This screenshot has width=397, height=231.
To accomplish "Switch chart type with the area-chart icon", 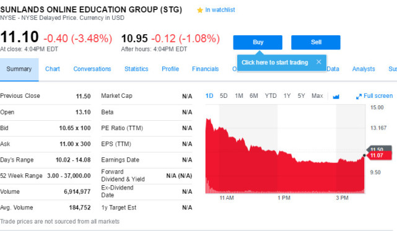I will click(x=336, y=97).
